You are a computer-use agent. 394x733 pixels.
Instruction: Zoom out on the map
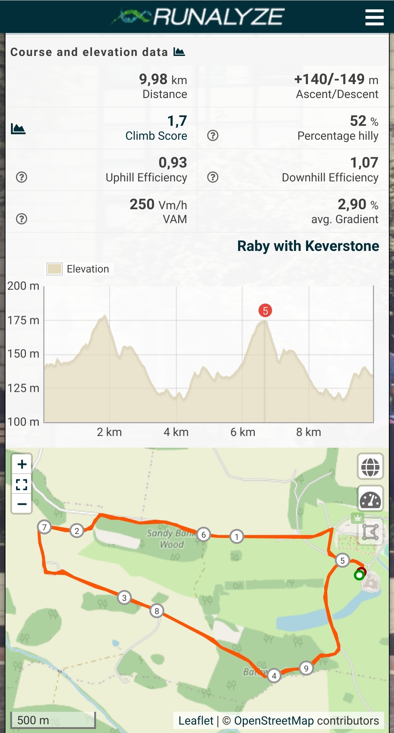click(x=22, y=504)
